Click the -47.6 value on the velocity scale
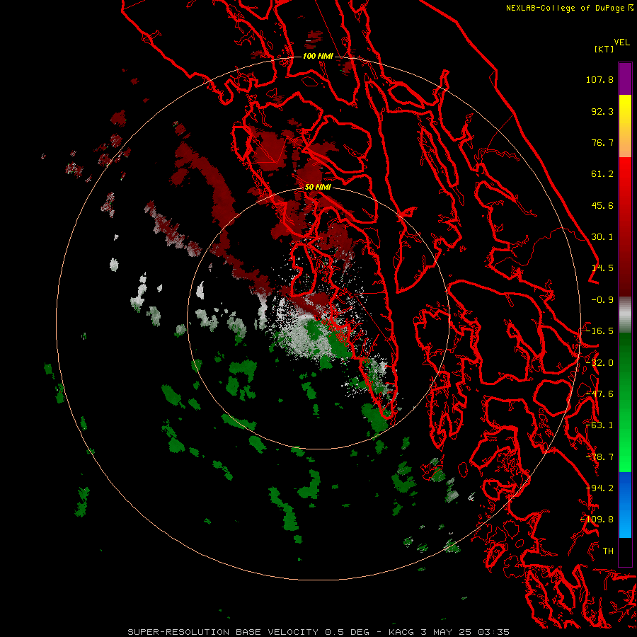Viewport: 637px width, 637px height. pyautogui.click(x=599, y=394)
